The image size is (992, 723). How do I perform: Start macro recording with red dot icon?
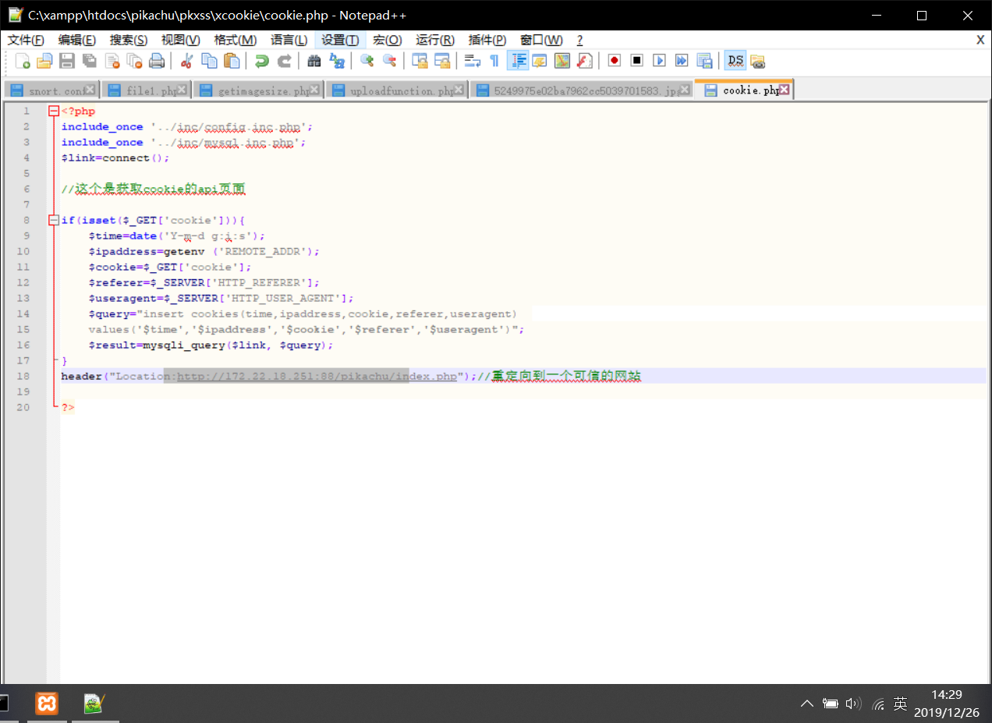[x=615, y=61]
